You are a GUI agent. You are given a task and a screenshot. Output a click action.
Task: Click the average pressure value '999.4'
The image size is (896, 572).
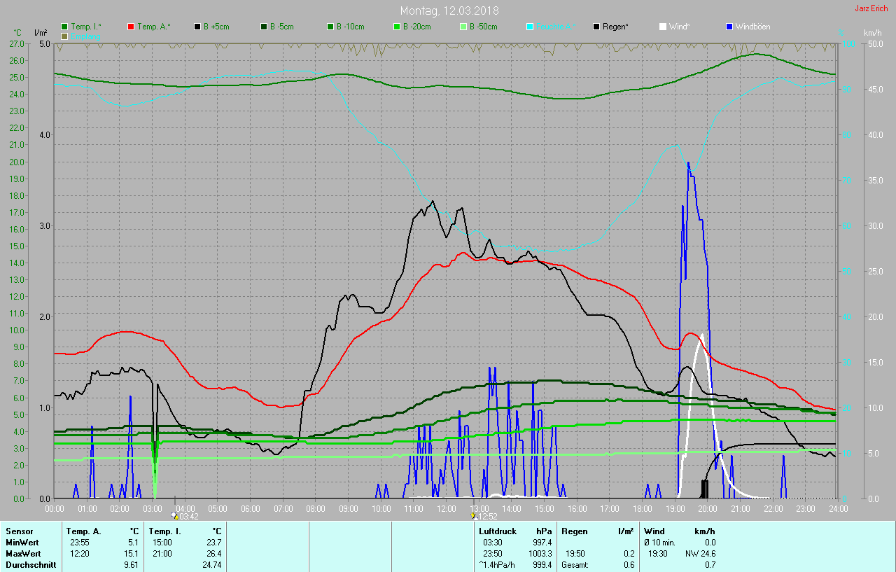click(x=542, y=565)
